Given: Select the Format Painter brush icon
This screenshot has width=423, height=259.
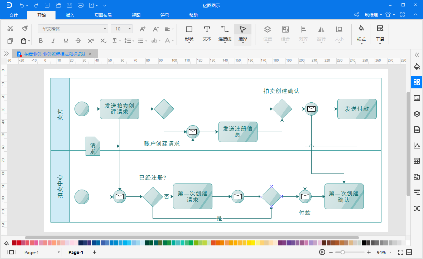Looking at the screenshot, I should (25, 28).
